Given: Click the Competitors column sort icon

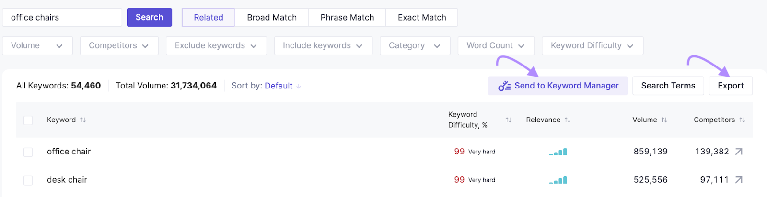Looking at the screenshot, I should (742, 120).
